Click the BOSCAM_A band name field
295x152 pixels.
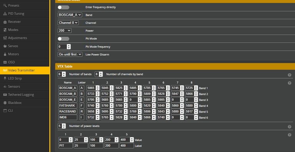pyautogui.click(x=68, y=88)
